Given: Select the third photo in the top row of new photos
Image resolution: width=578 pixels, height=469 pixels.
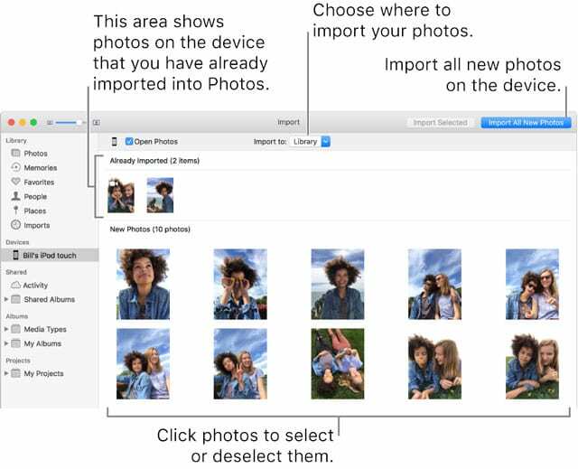Looking at the screenshot, I should (x=338, y=284).
